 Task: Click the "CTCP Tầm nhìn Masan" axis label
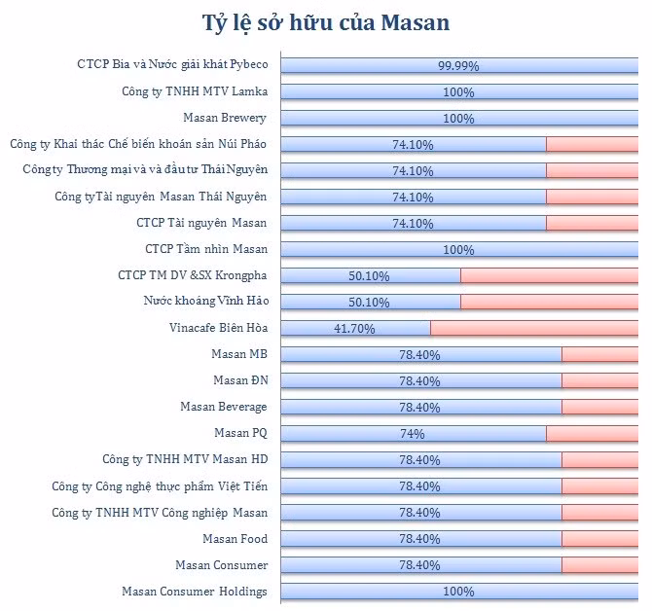click(x=205, y=250)
